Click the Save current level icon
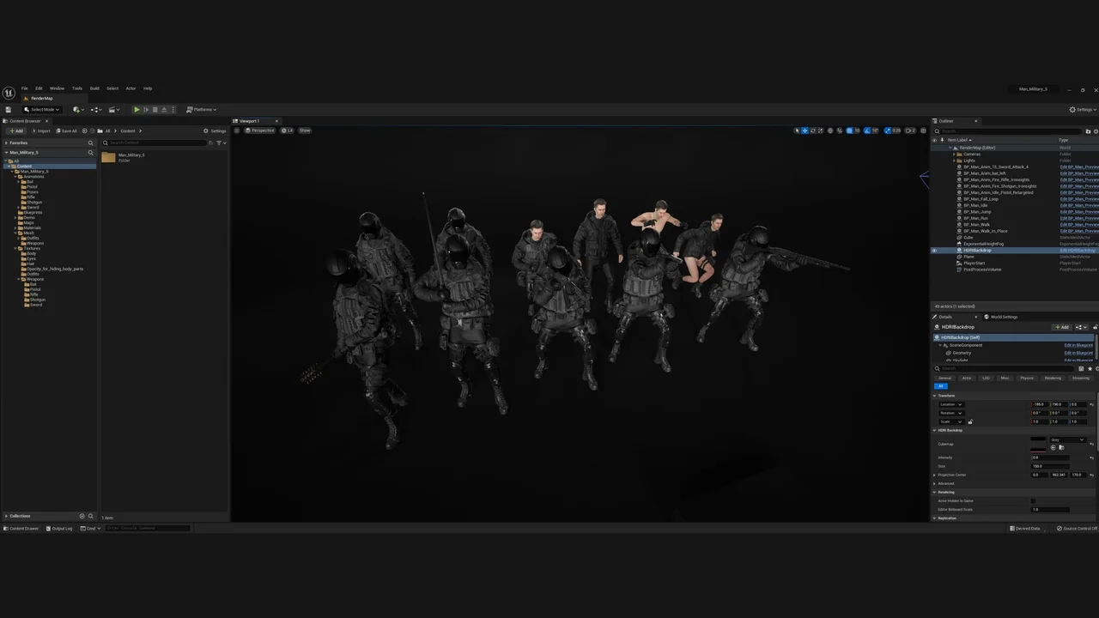The width and height of the screenshot is (1099, 618). [9, 110]
